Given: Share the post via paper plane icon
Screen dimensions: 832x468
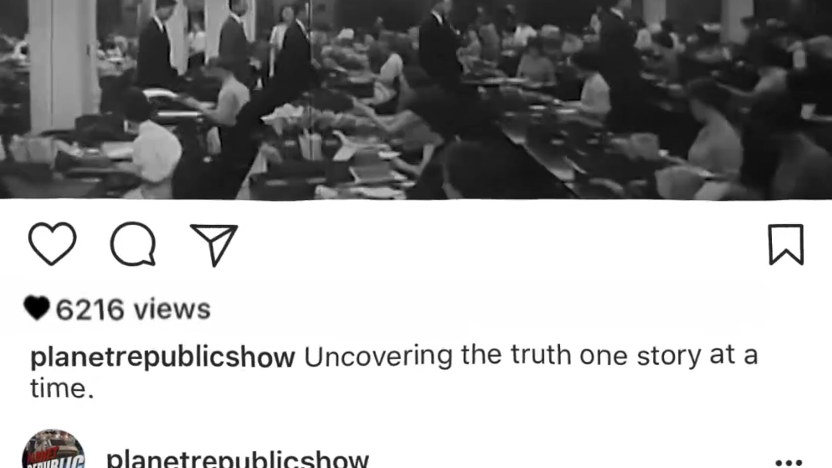Looking at the screenshot, I should pos(214,245).
